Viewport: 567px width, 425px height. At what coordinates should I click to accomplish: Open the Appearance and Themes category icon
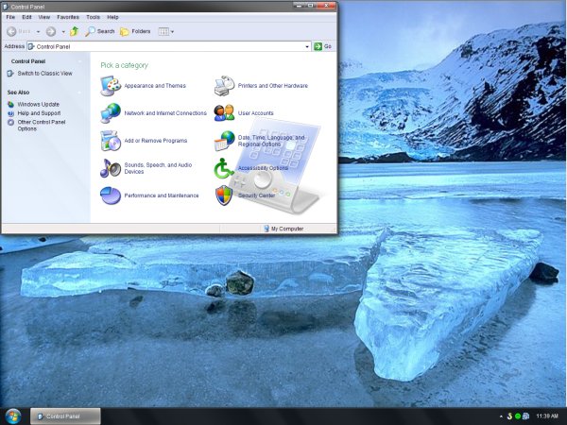(x=110, y=86)
